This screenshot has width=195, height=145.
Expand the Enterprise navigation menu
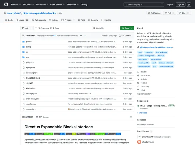(x=73, y=5)
